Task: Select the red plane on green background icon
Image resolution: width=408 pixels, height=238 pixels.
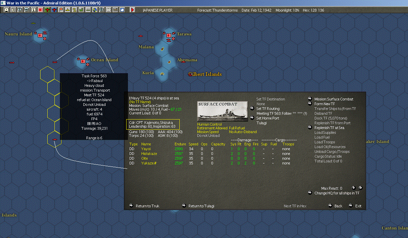Action: pos(47,10)
